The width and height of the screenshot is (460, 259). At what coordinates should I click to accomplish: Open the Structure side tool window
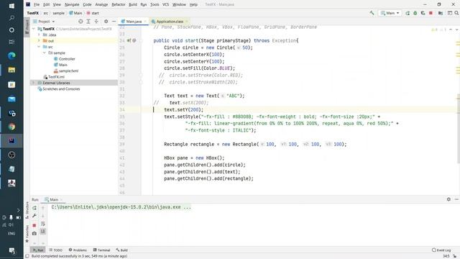27,210
